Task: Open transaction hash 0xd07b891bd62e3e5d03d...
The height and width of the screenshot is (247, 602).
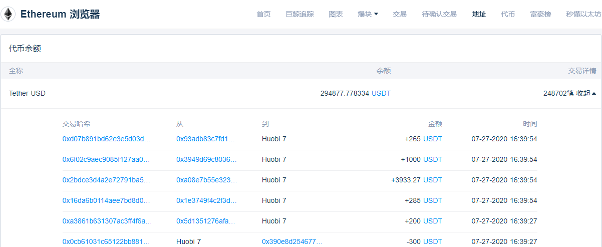Action: point(106,139)
